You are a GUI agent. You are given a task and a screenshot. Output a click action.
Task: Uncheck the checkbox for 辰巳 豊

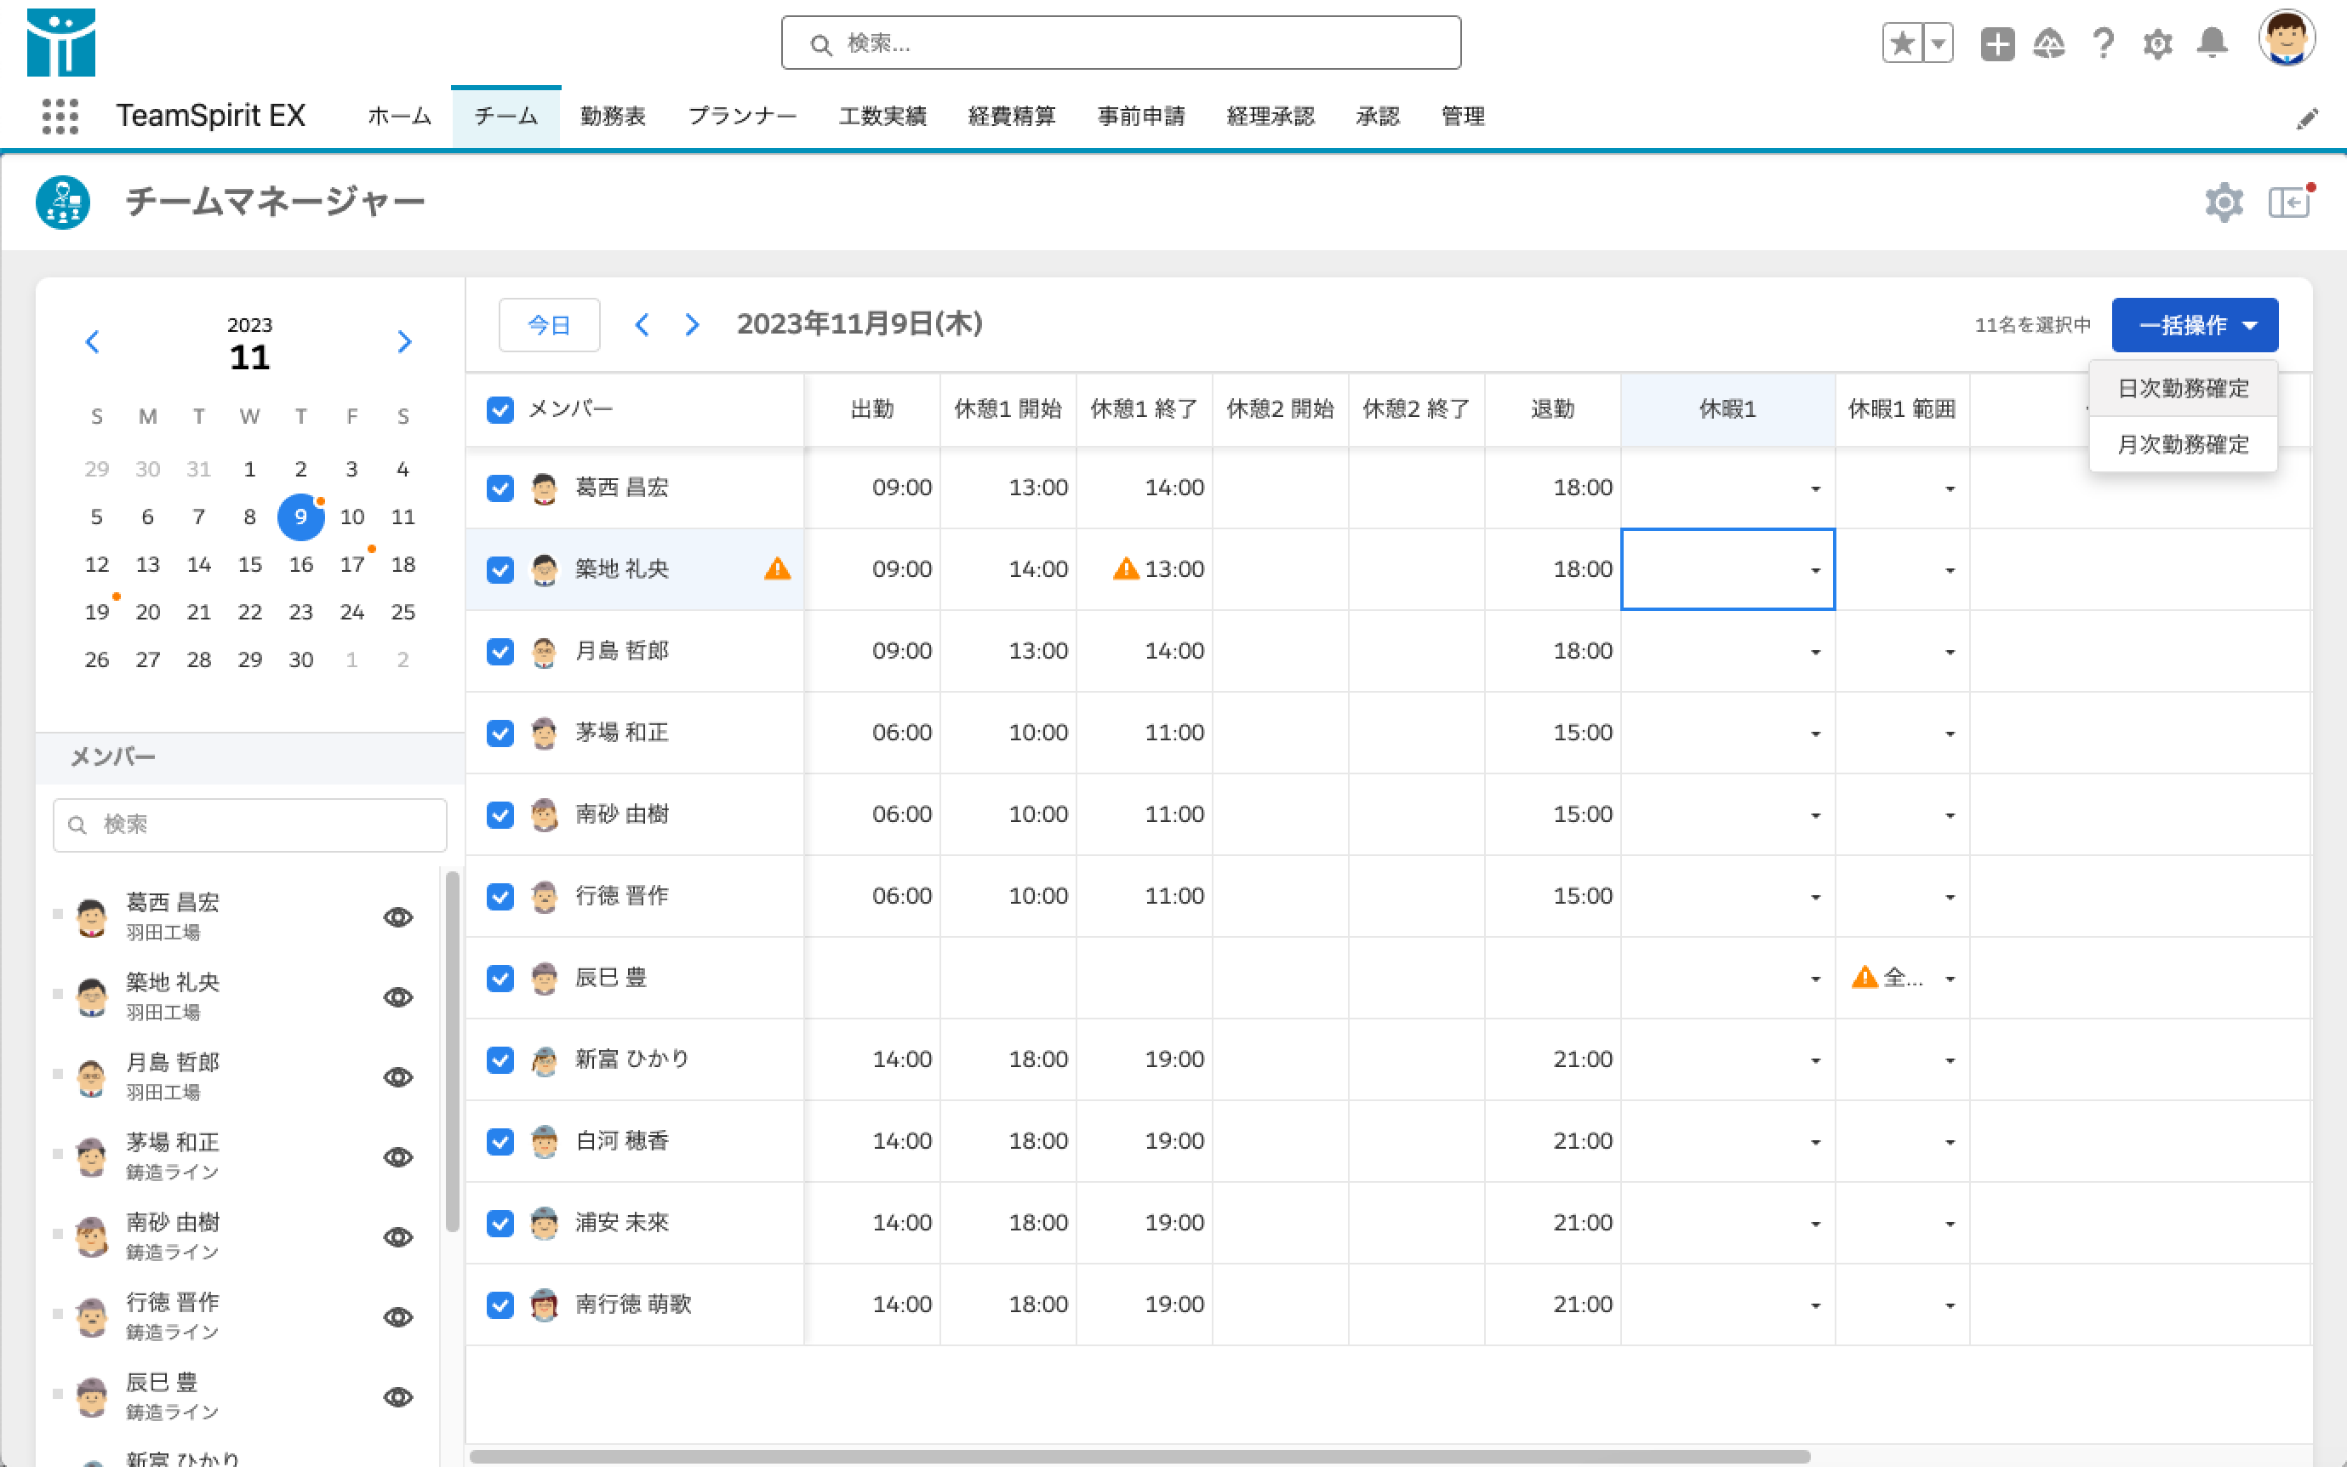(x=500, y=978)
